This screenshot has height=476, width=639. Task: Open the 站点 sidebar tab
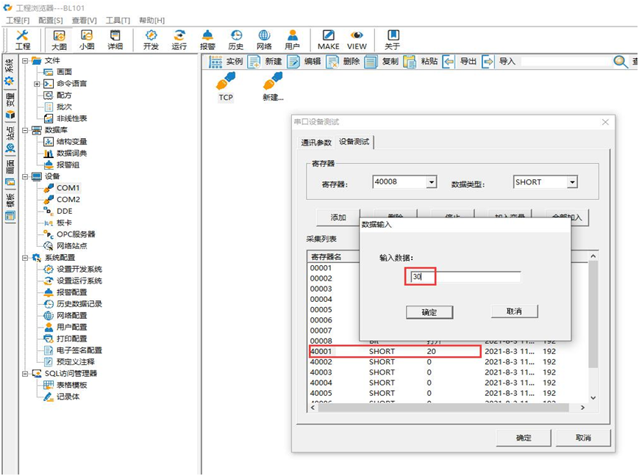[x=10, y=140]
